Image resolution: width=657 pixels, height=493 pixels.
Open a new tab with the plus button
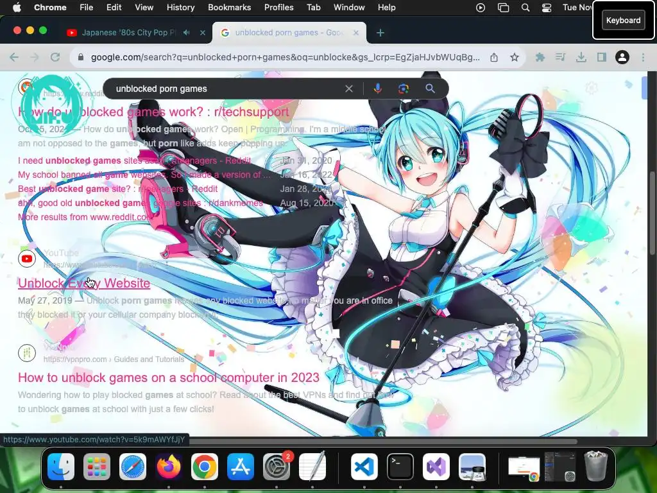point(380,33)
